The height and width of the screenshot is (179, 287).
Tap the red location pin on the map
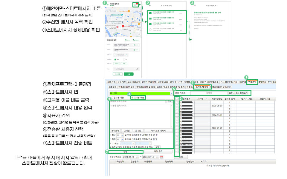(122, 27)
